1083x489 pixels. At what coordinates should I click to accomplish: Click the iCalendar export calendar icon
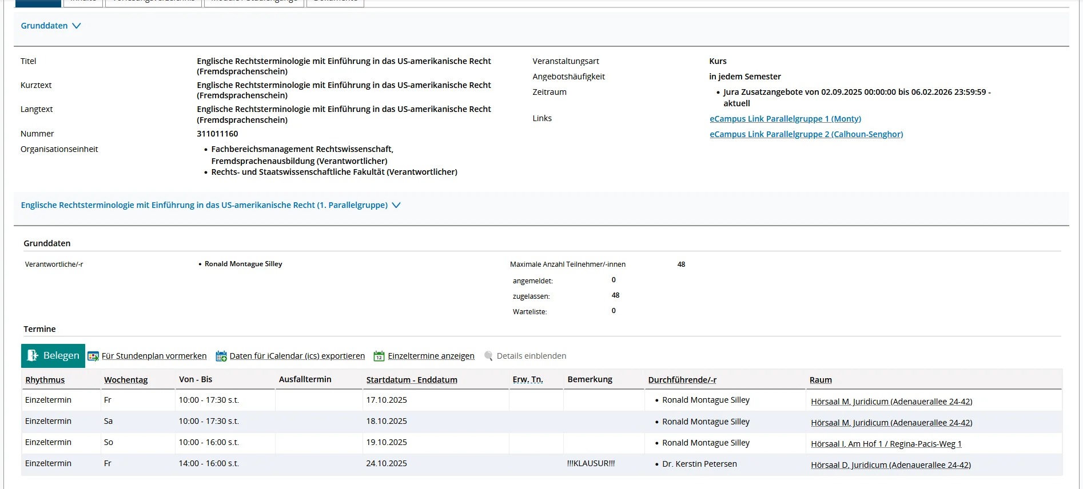221,356
